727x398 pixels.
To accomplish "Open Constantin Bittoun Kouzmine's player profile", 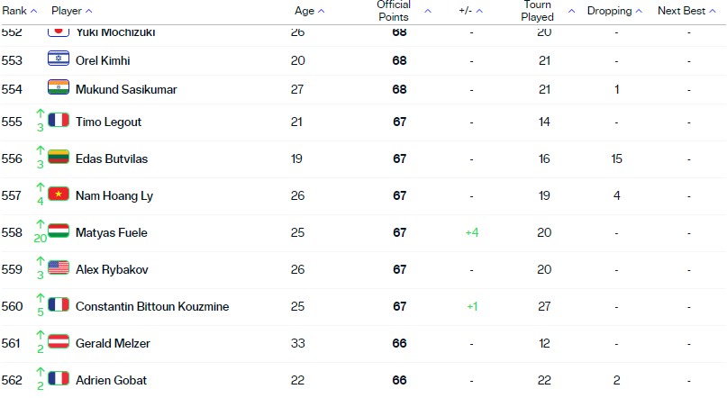I will pos(152,306).
